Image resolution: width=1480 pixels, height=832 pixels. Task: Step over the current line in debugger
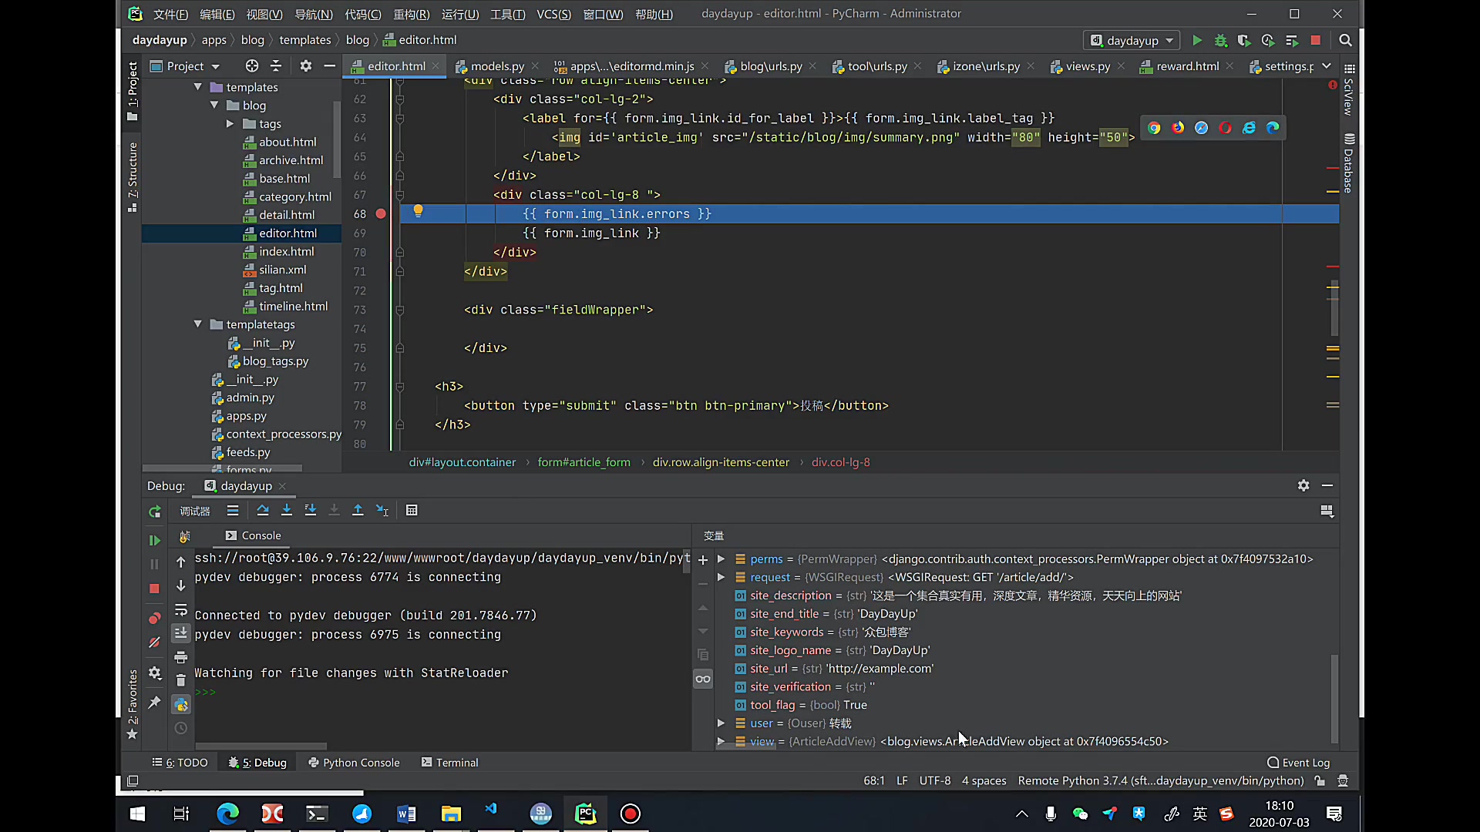pyautogui.click(x=263, y=509)
